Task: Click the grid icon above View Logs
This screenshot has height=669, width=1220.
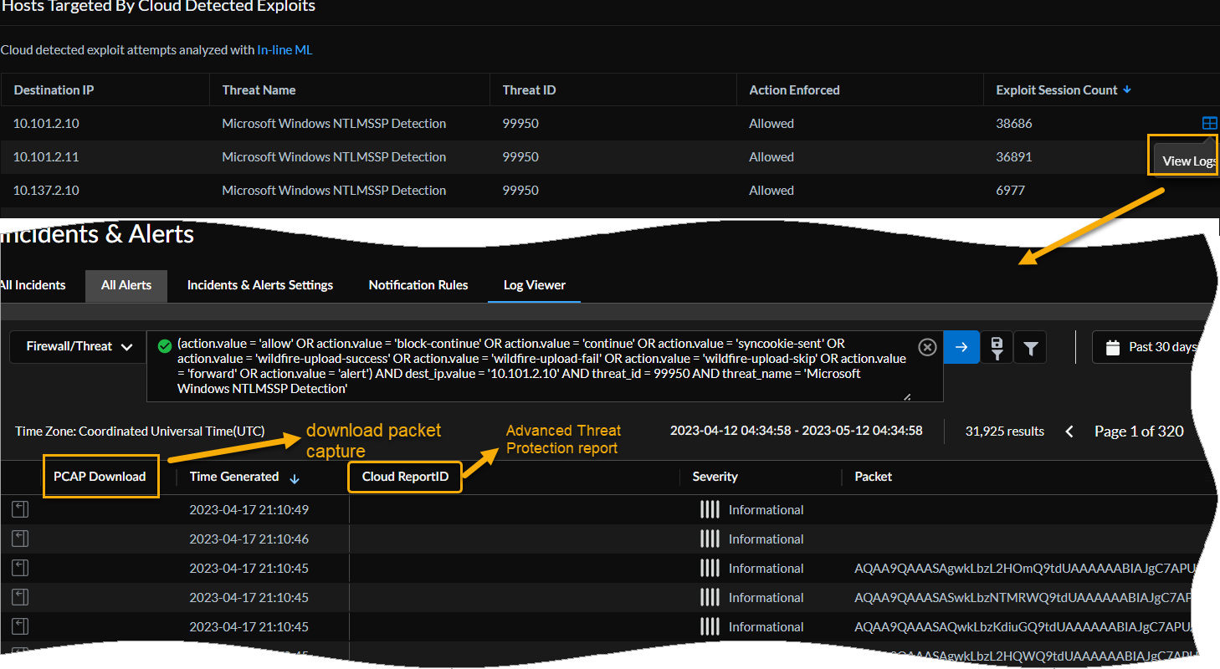Action: coord(1210,123)
